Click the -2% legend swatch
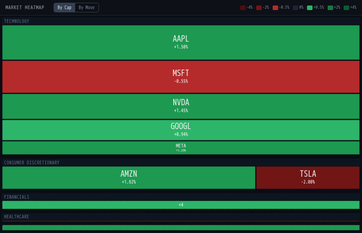Viewport: 362px width, 233px height. (x=259, y=8)
